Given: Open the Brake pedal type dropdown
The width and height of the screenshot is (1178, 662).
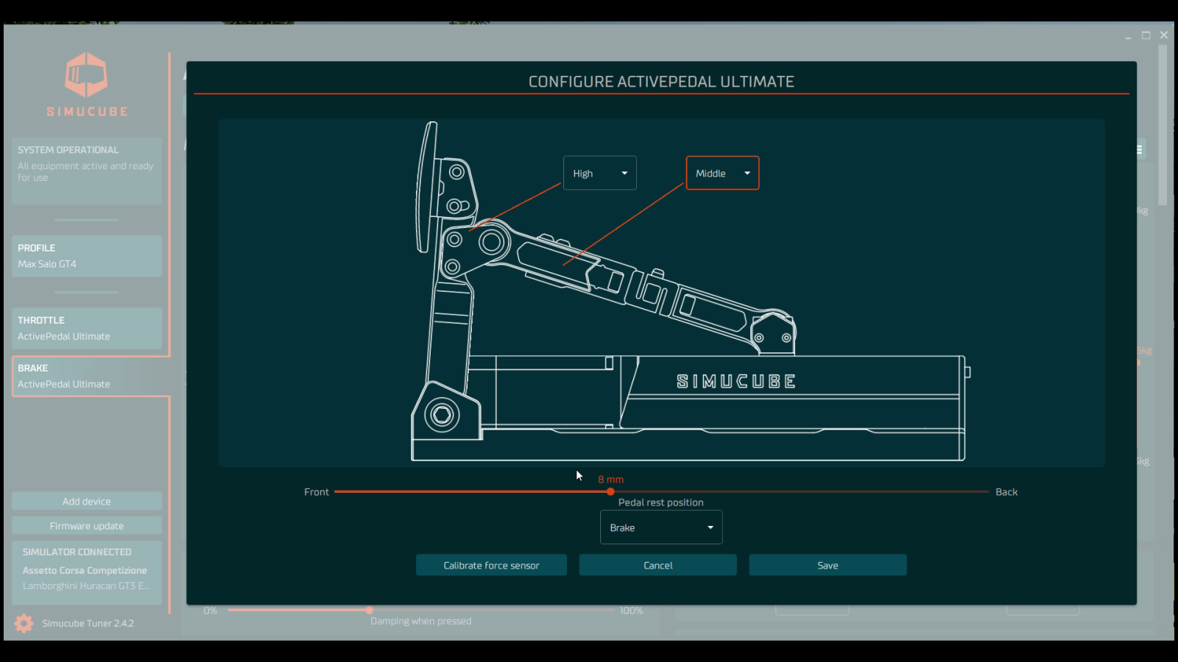Looking at the screenshot, I should coord(661,527).
